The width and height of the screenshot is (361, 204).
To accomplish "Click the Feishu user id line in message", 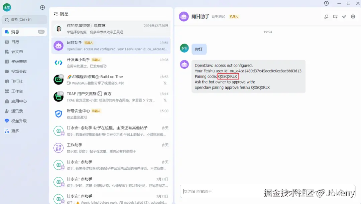I will pos(248,71).
